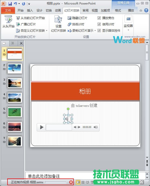This screenshot has width=150, height=186.
Task: Switch to Normal view icon in status bar
Action: [78, 182]
